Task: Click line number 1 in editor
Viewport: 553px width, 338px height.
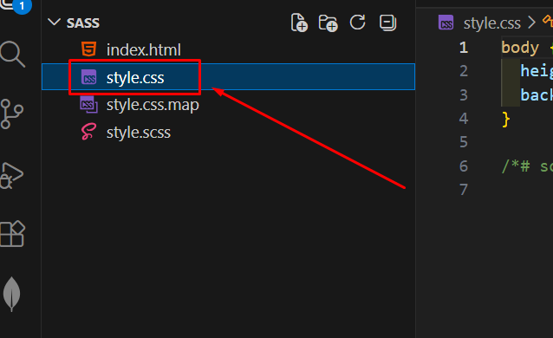Action: (464, 48)
